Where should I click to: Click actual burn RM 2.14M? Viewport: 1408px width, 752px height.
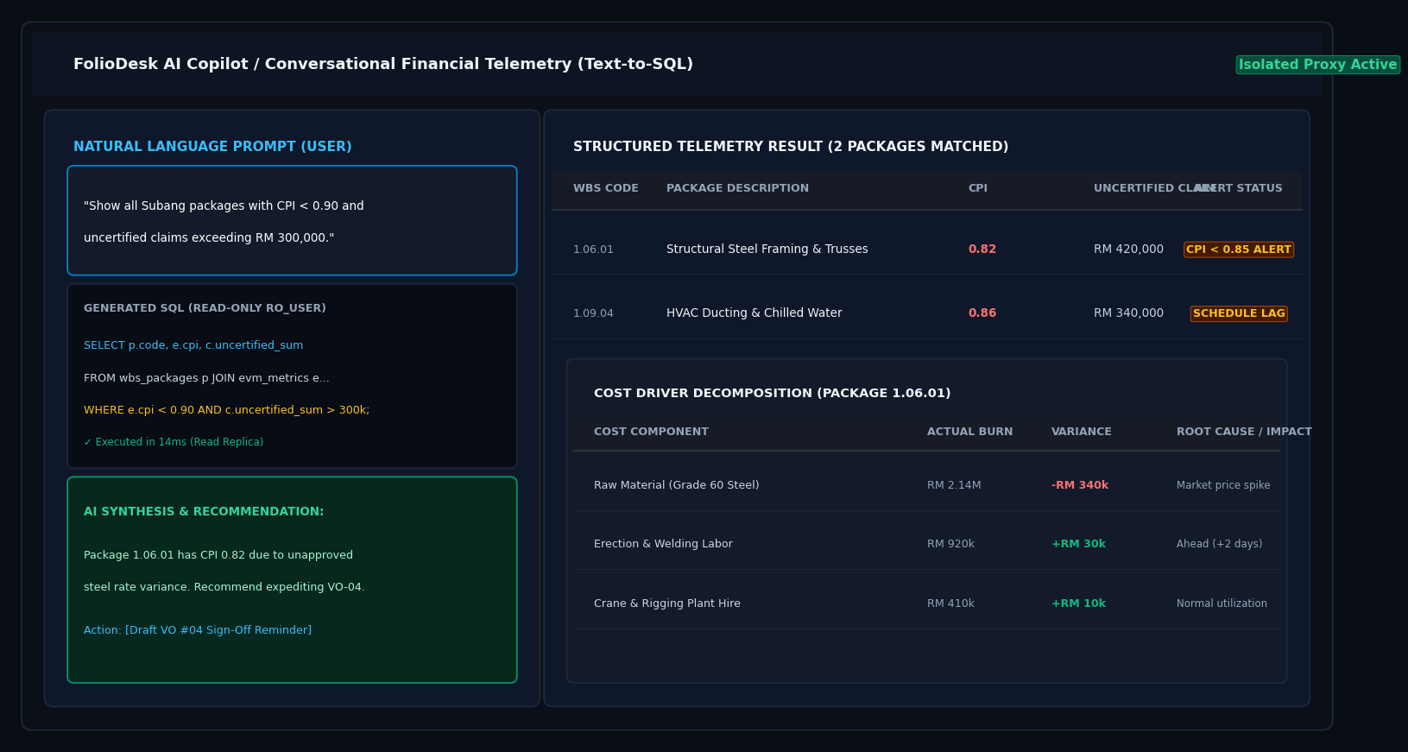(954, 485)
